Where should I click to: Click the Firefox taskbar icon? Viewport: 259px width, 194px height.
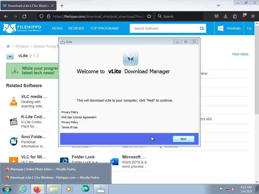tap(37, 189)
